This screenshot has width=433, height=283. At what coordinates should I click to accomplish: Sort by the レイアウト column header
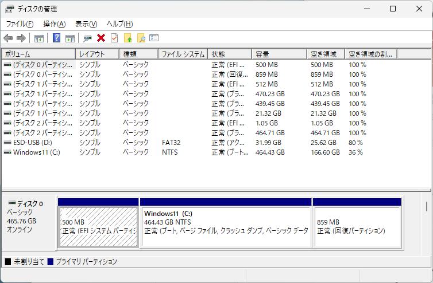coord(98,54)
